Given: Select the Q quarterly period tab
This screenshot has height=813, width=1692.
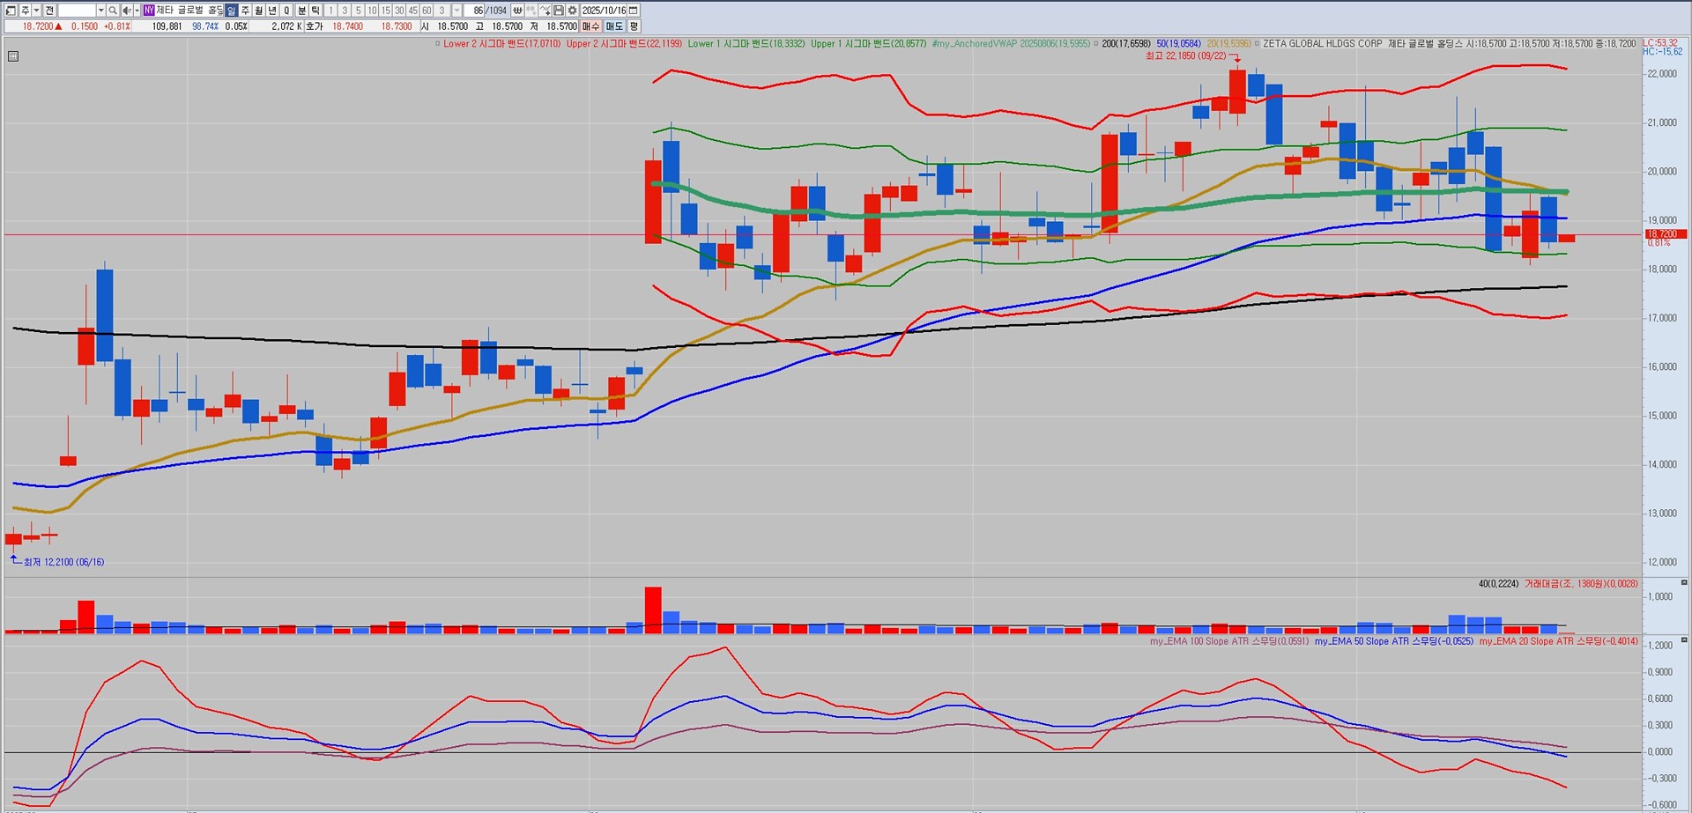Looking at the screenshot, I should (286, 11).
